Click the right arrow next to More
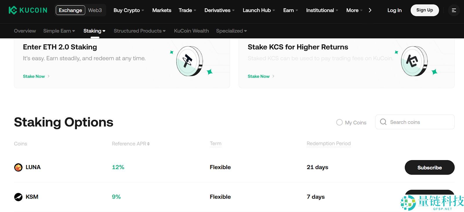 [370, 10]
